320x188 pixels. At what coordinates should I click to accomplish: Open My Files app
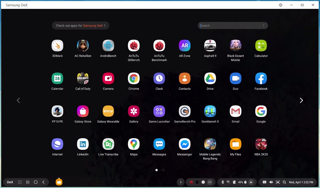235,144
